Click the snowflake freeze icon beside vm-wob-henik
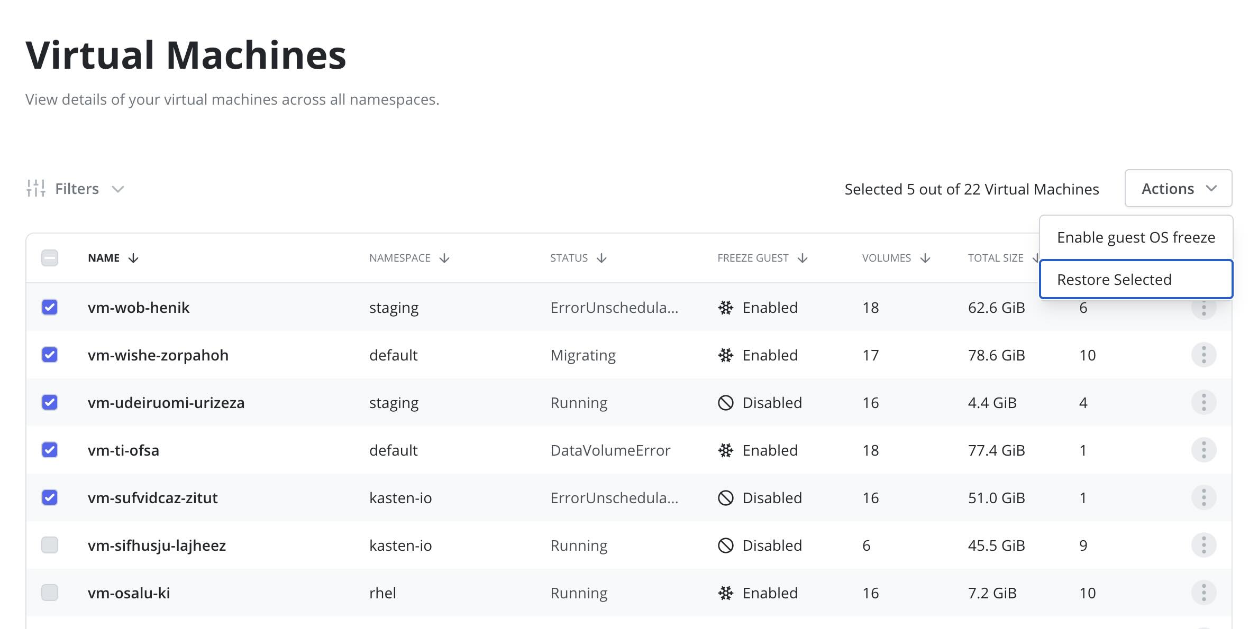Screen dimensions: 1258x629 pyautogui.click(x=725, y=307)
